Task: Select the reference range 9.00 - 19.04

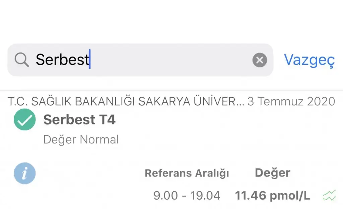Action: pyautogui.click(x=187, y=196)
